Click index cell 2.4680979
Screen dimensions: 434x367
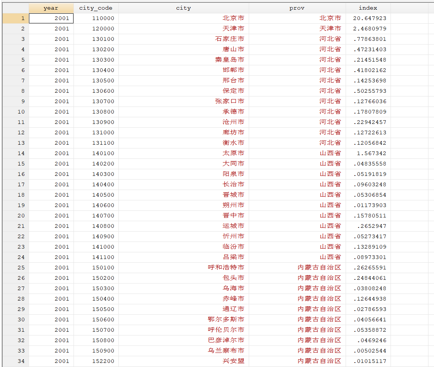point(368,29)
